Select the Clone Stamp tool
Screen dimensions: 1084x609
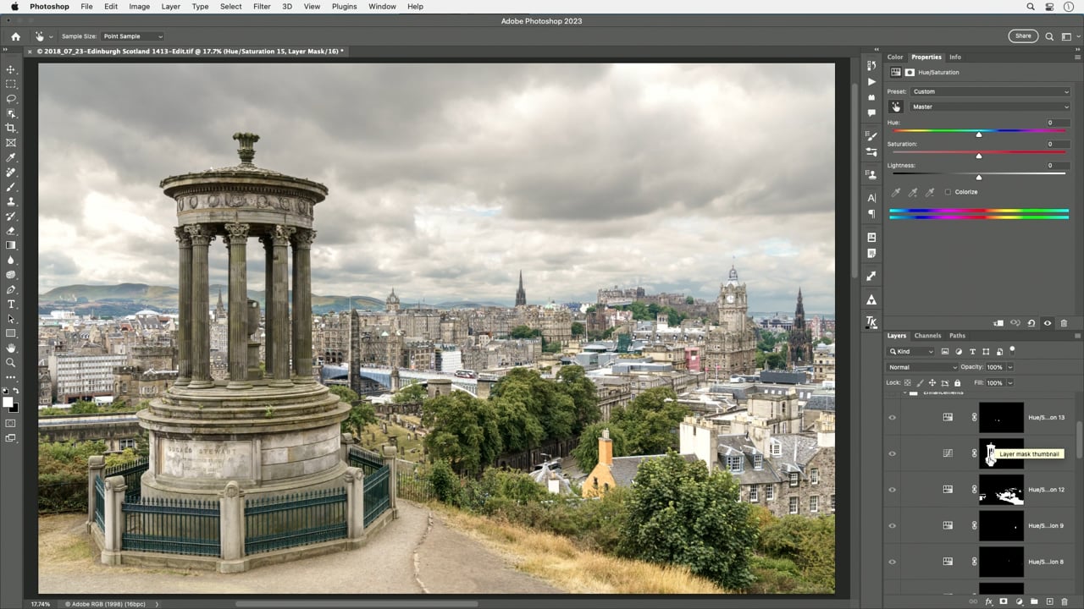[x=11, y=201]
